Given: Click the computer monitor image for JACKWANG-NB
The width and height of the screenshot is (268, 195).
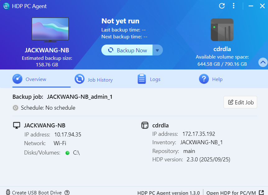Looking at the screenshot, I should [x=50, y=30].
